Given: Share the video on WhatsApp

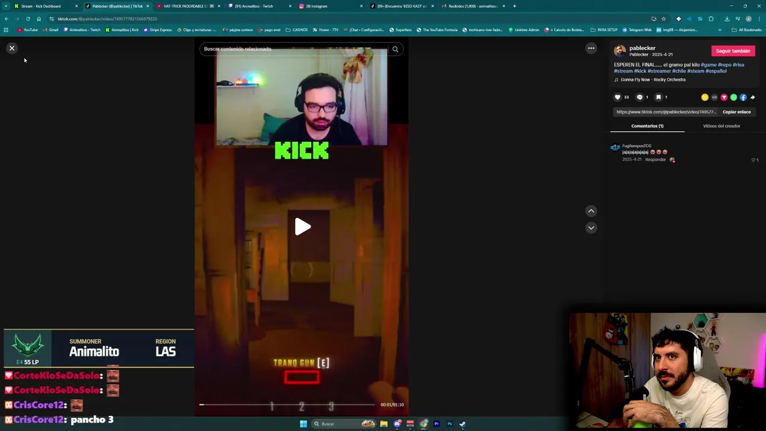Looking at the screenshot, I should [734, 97].
